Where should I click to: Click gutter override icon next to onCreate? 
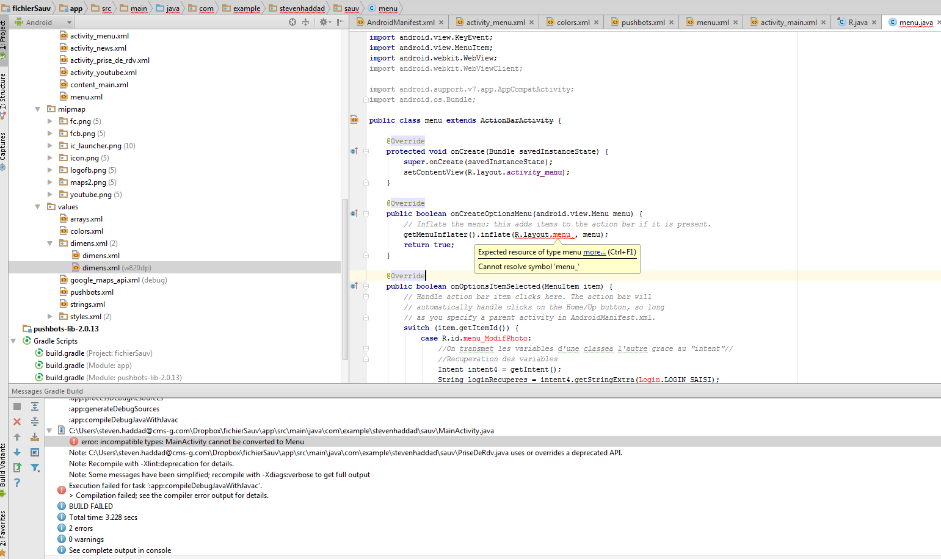tap(354, 151)
